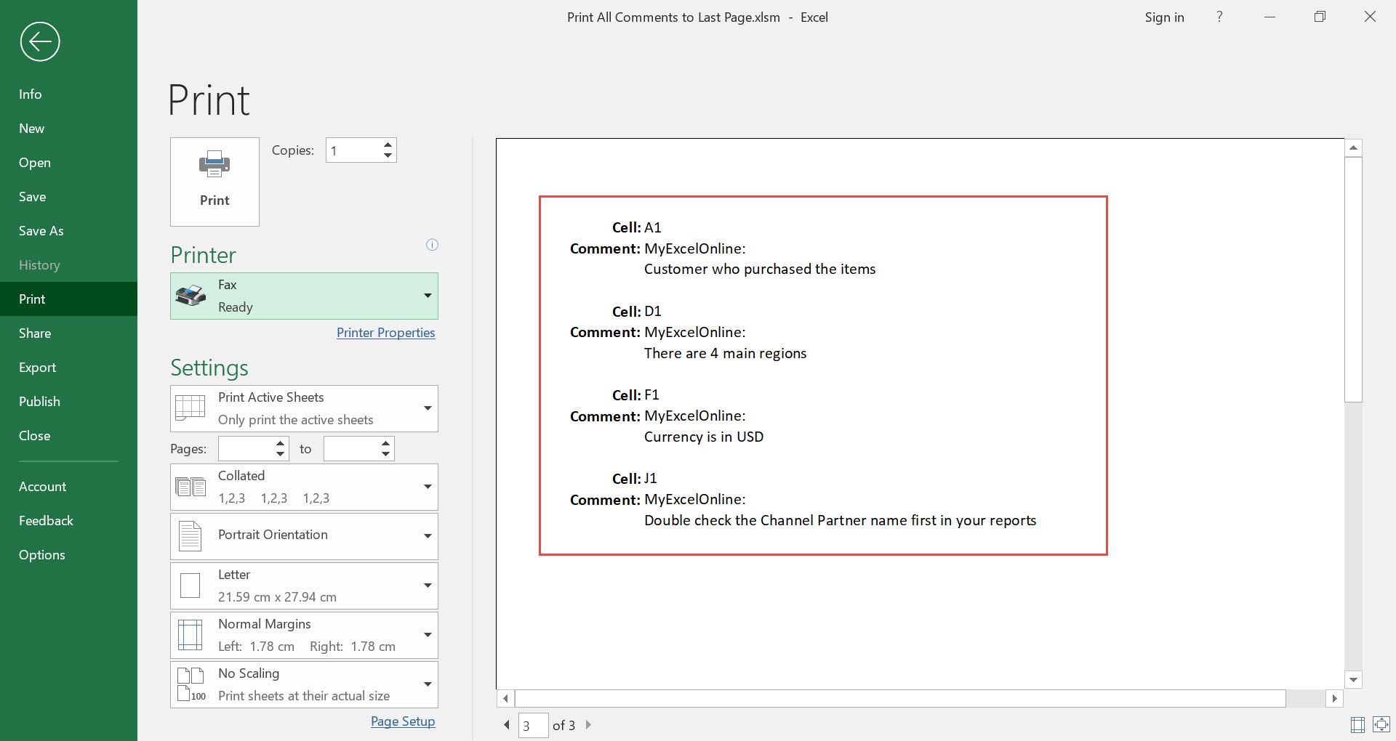The height and width of the screenshot is (741, 1396).
Task: Open Letter paper size dropdown
Action: (x=304, y=586)
